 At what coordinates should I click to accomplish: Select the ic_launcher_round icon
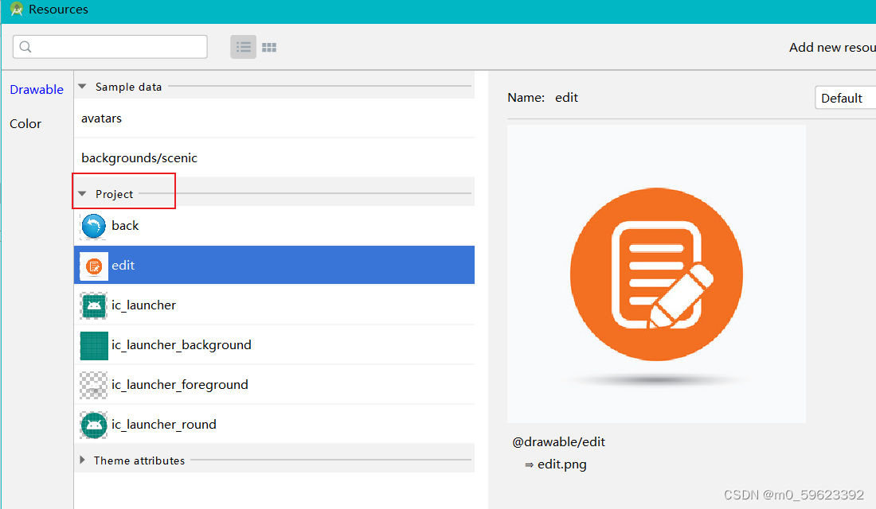coord(93,425)
